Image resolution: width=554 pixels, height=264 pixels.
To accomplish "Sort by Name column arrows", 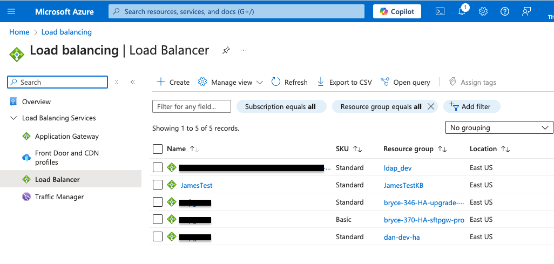I will [194, 149].
